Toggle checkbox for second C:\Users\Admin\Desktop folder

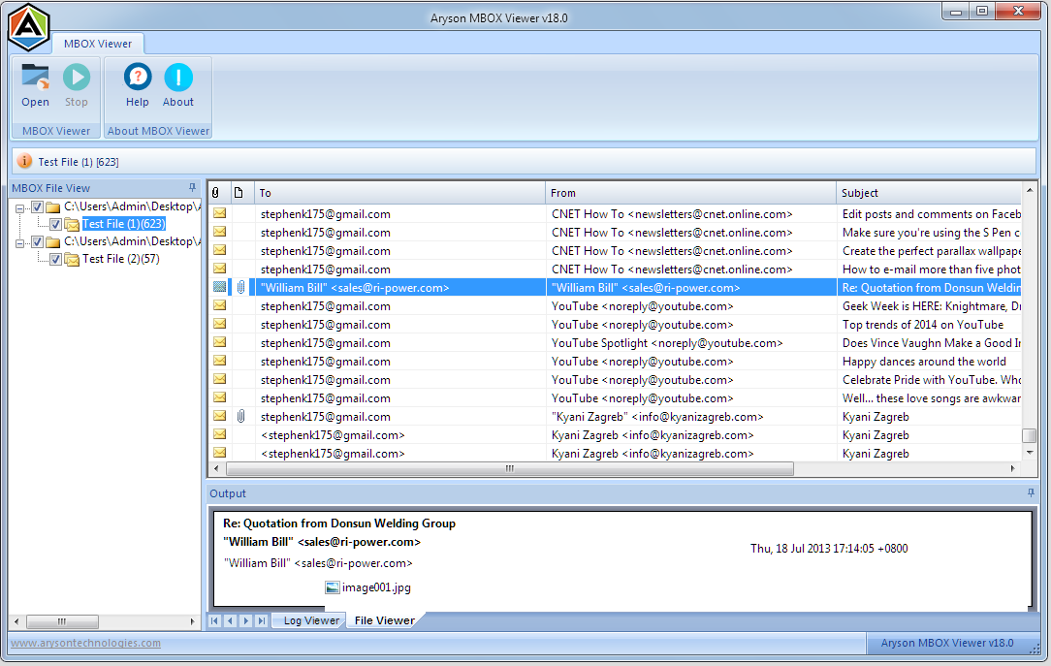(38, 242)
